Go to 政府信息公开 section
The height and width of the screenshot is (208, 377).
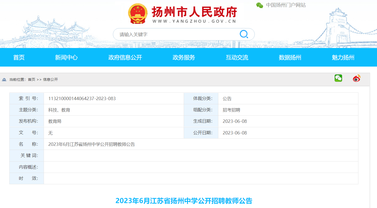pos(125,58)
